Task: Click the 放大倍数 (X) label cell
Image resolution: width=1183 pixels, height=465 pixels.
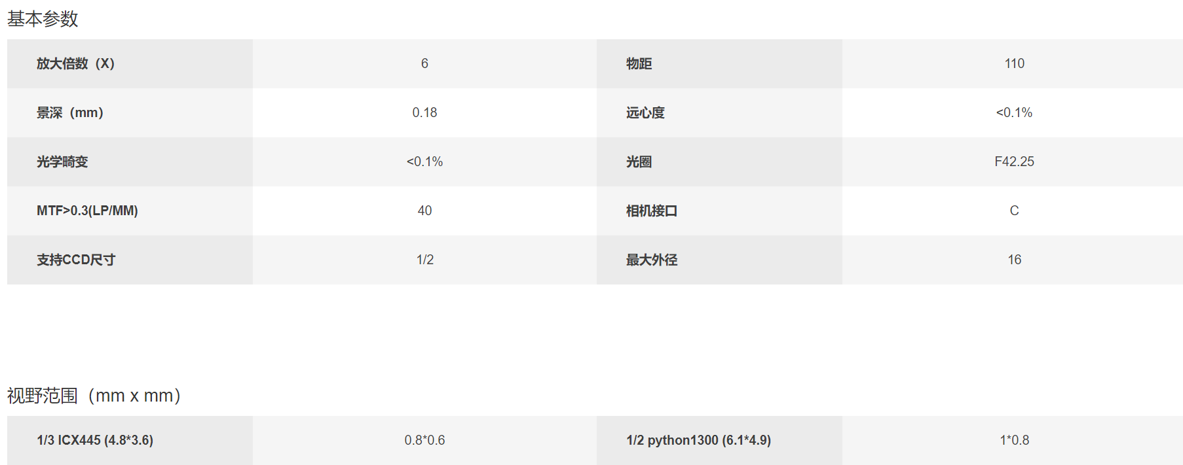Action: tap(130, 63)
